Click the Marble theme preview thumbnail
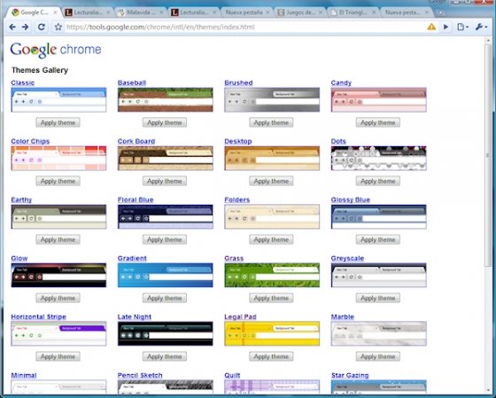496x398 pixels. pos(379,333)
